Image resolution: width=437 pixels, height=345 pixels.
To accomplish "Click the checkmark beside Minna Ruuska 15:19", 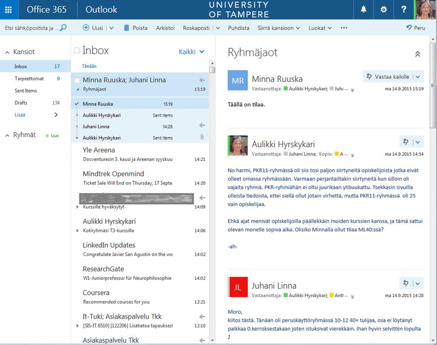I will click(77, 104).
